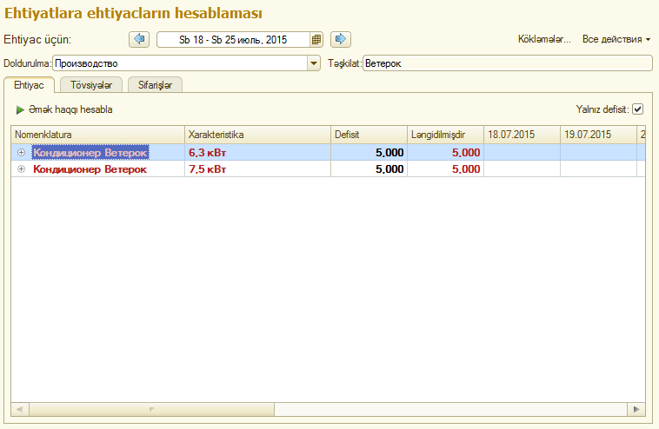Select the Ehtiyac tab
The image size is (659, 429).
(x=30, y=84)
